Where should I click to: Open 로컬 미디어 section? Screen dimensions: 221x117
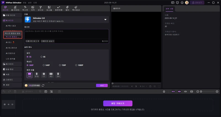(x=12, y=15)
